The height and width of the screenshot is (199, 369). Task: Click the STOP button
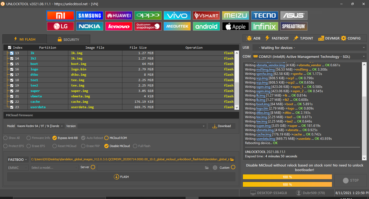click(x=351, y=180)
